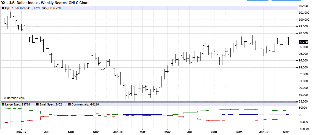The width and height of the screenshot is (315, 135).
Task: Click the blue Small Spec legend swatch
Action: (x=37, y=104)
